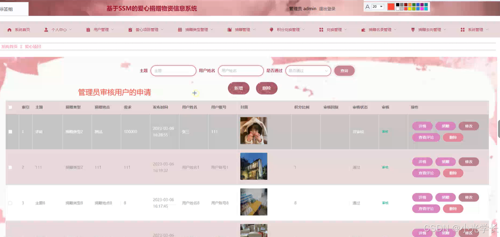The image size is (500, 237).
Task: Click the clipboard icon for 用户管理
Action: (88, 30)
